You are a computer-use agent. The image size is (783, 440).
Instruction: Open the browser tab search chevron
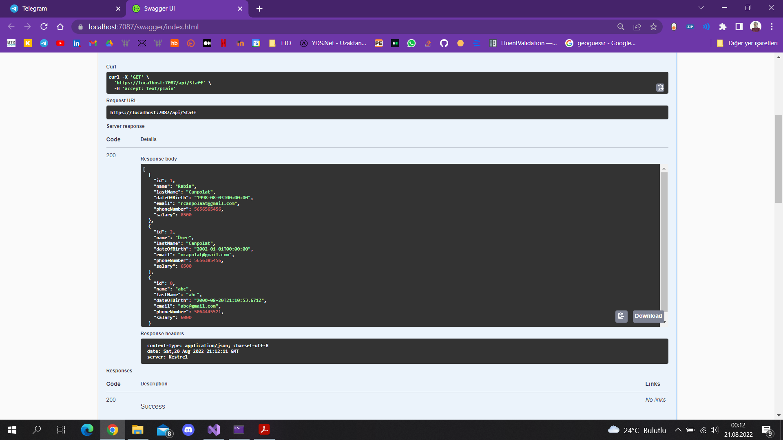point(701,7)
